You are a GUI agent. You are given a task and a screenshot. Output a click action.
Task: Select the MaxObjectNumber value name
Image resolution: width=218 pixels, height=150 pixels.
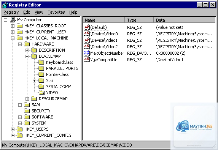tap(107, 53)
